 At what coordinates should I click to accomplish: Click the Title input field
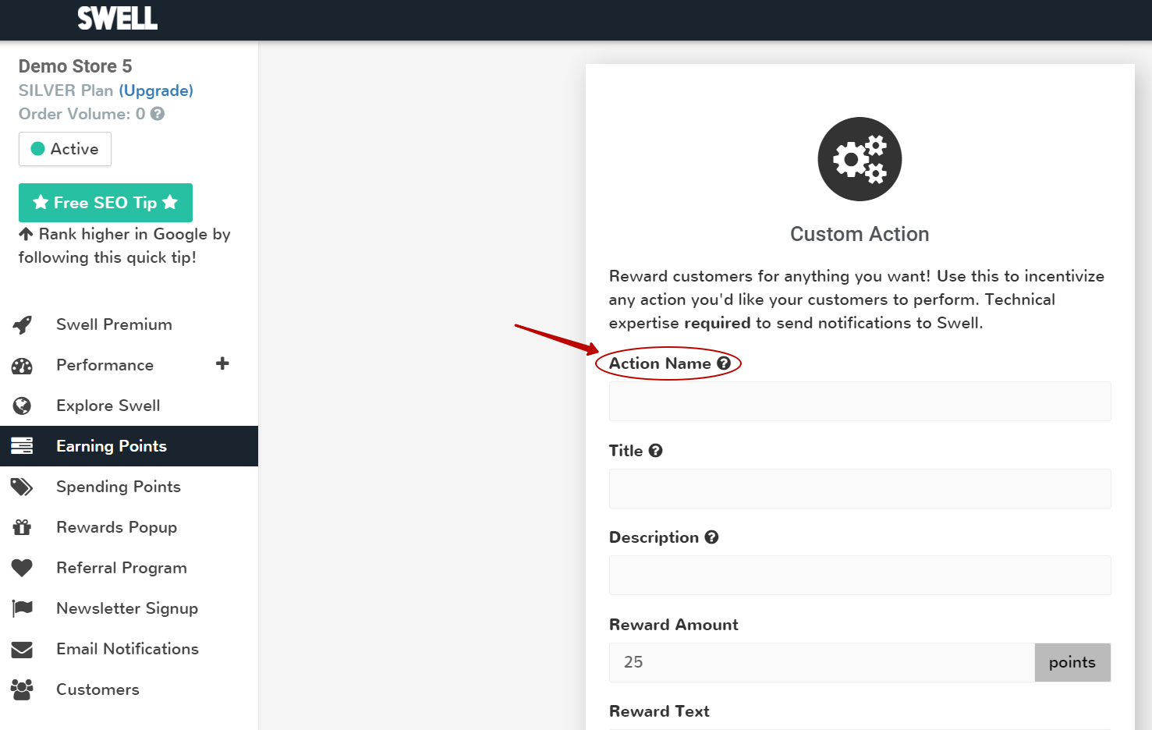click(860, 488)
